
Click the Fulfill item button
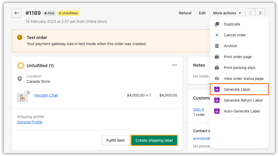(x=116, y=140)
